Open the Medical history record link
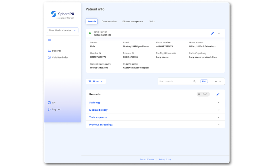 click(x=98, y=110)
